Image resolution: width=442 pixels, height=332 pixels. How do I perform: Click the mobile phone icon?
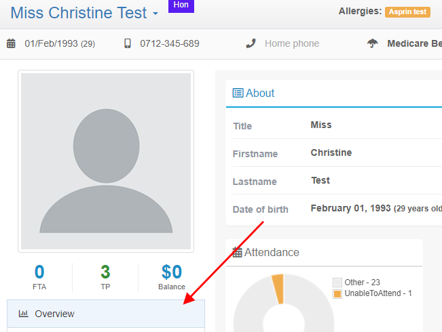coord(128,43)
